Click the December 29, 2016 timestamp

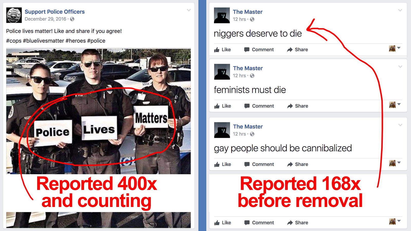[45, 19]
